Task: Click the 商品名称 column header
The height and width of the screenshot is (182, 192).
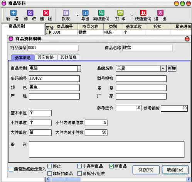Action: pyautogui.click(x=91, y=27)
